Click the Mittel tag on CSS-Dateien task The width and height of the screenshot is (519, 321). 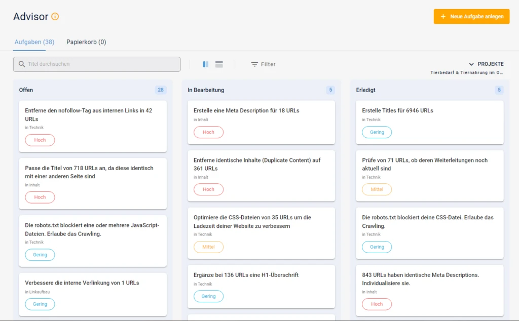coord(208,247)
